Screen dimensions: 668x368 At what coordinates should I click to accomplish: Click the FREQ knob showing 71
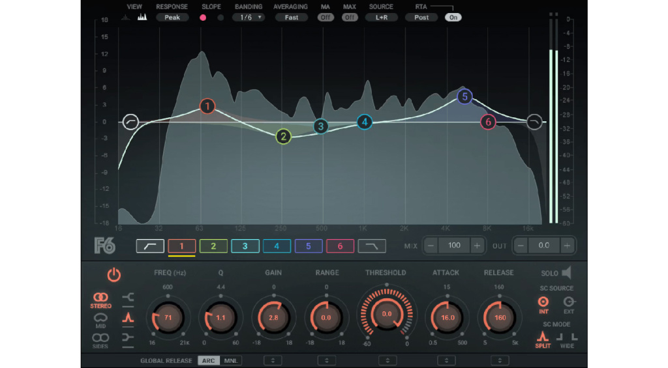[x=168, y=317]
